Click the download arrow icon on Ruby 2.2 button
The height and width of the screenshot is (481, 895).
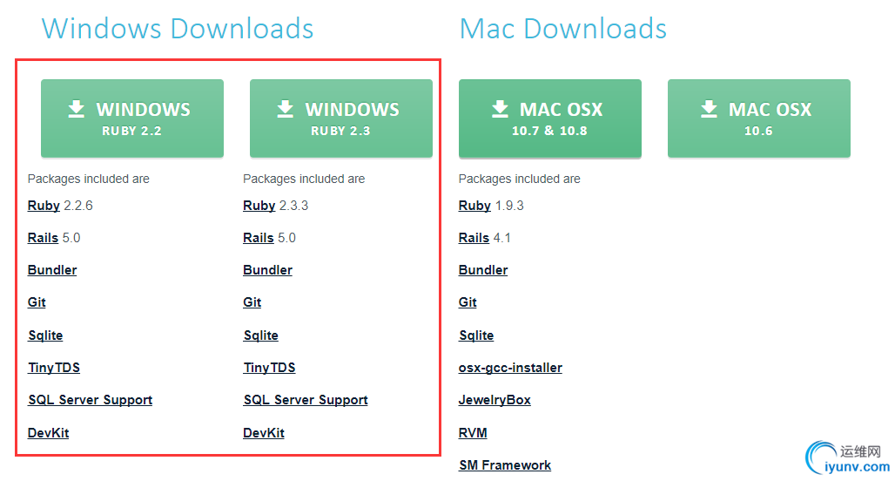tap(77, 109)
